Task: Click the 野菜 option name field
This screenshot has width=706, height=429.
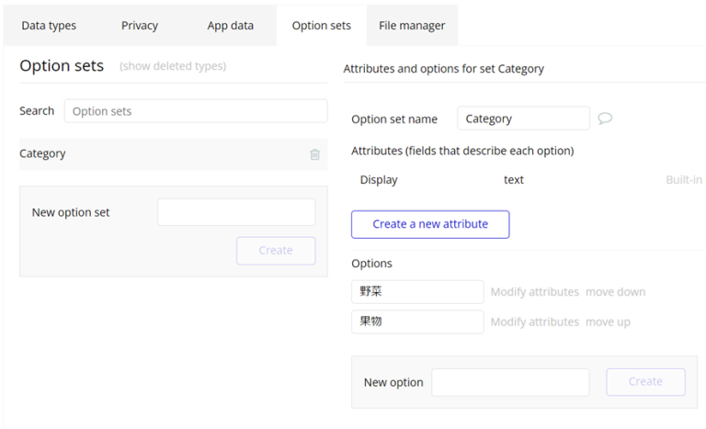Action: [x=417, y=292]
